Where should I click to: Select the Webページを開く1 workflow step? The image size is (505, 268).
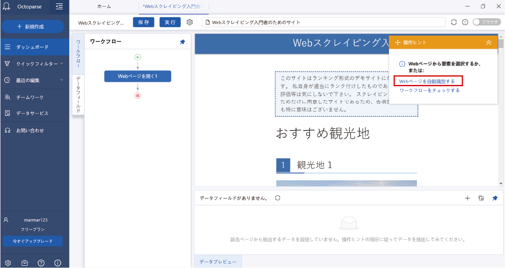[138, 76]
